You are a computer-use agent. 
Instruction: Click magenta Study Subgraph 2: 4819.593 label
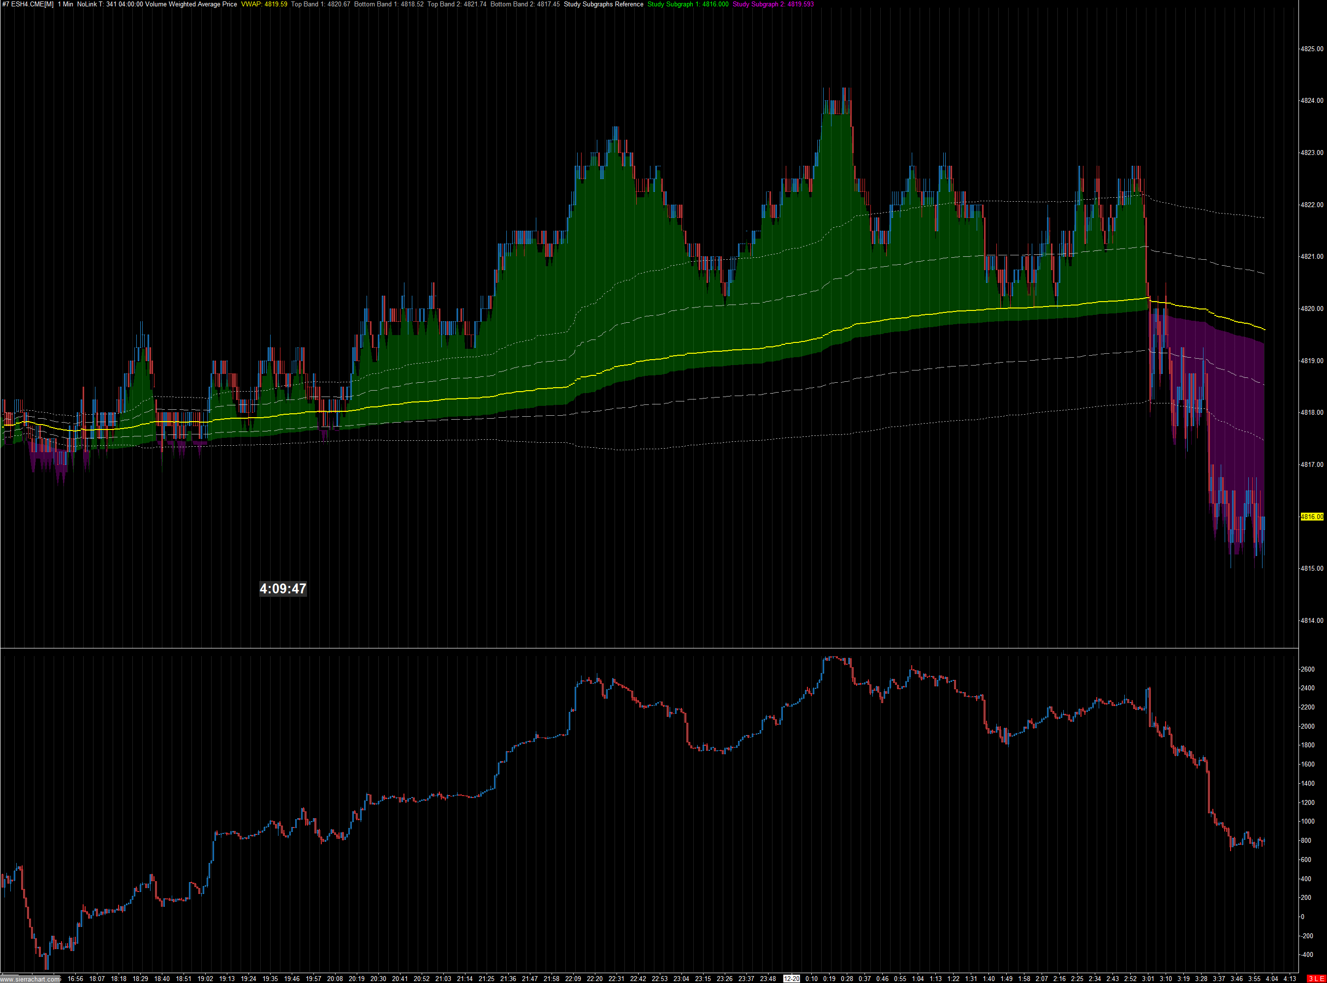tap(773, 4)
